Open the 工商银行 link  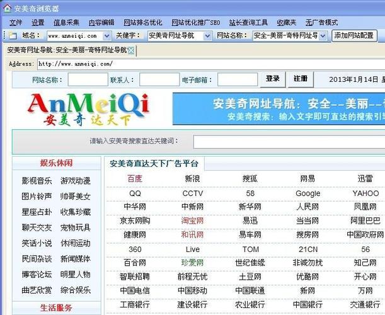click(135, 305)
